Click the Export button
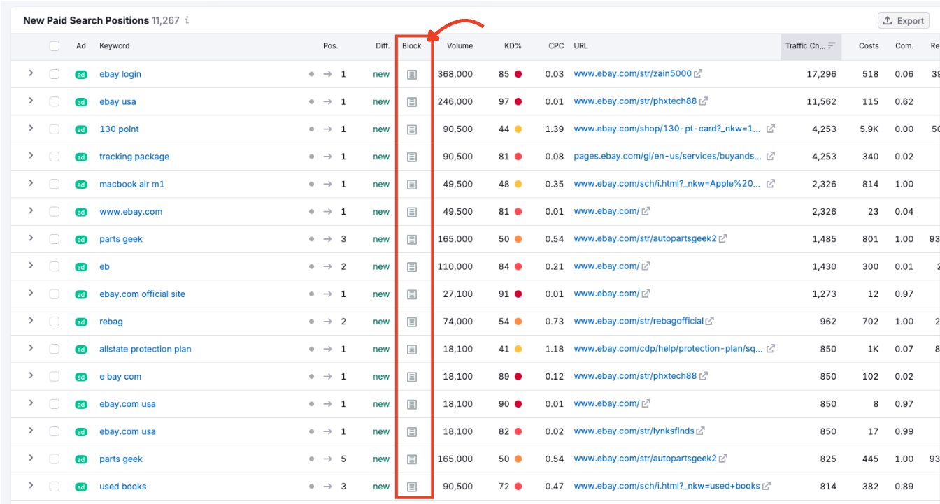Screen dimensions: 940x504 tap(903, 20)
